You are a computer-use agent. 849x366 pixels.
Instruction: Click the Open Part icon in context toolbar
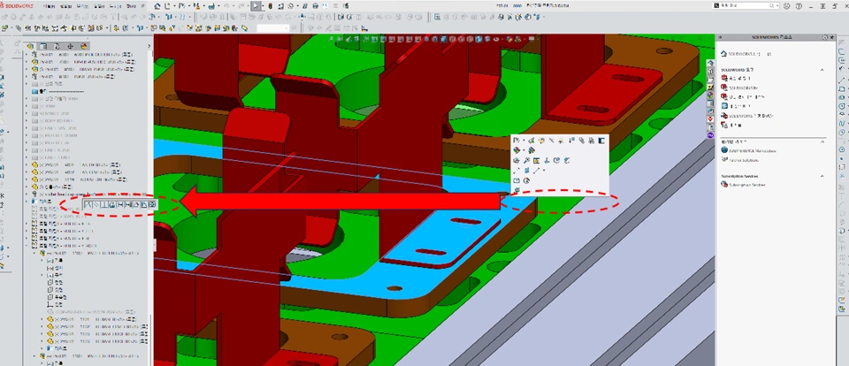pos(516,141)
